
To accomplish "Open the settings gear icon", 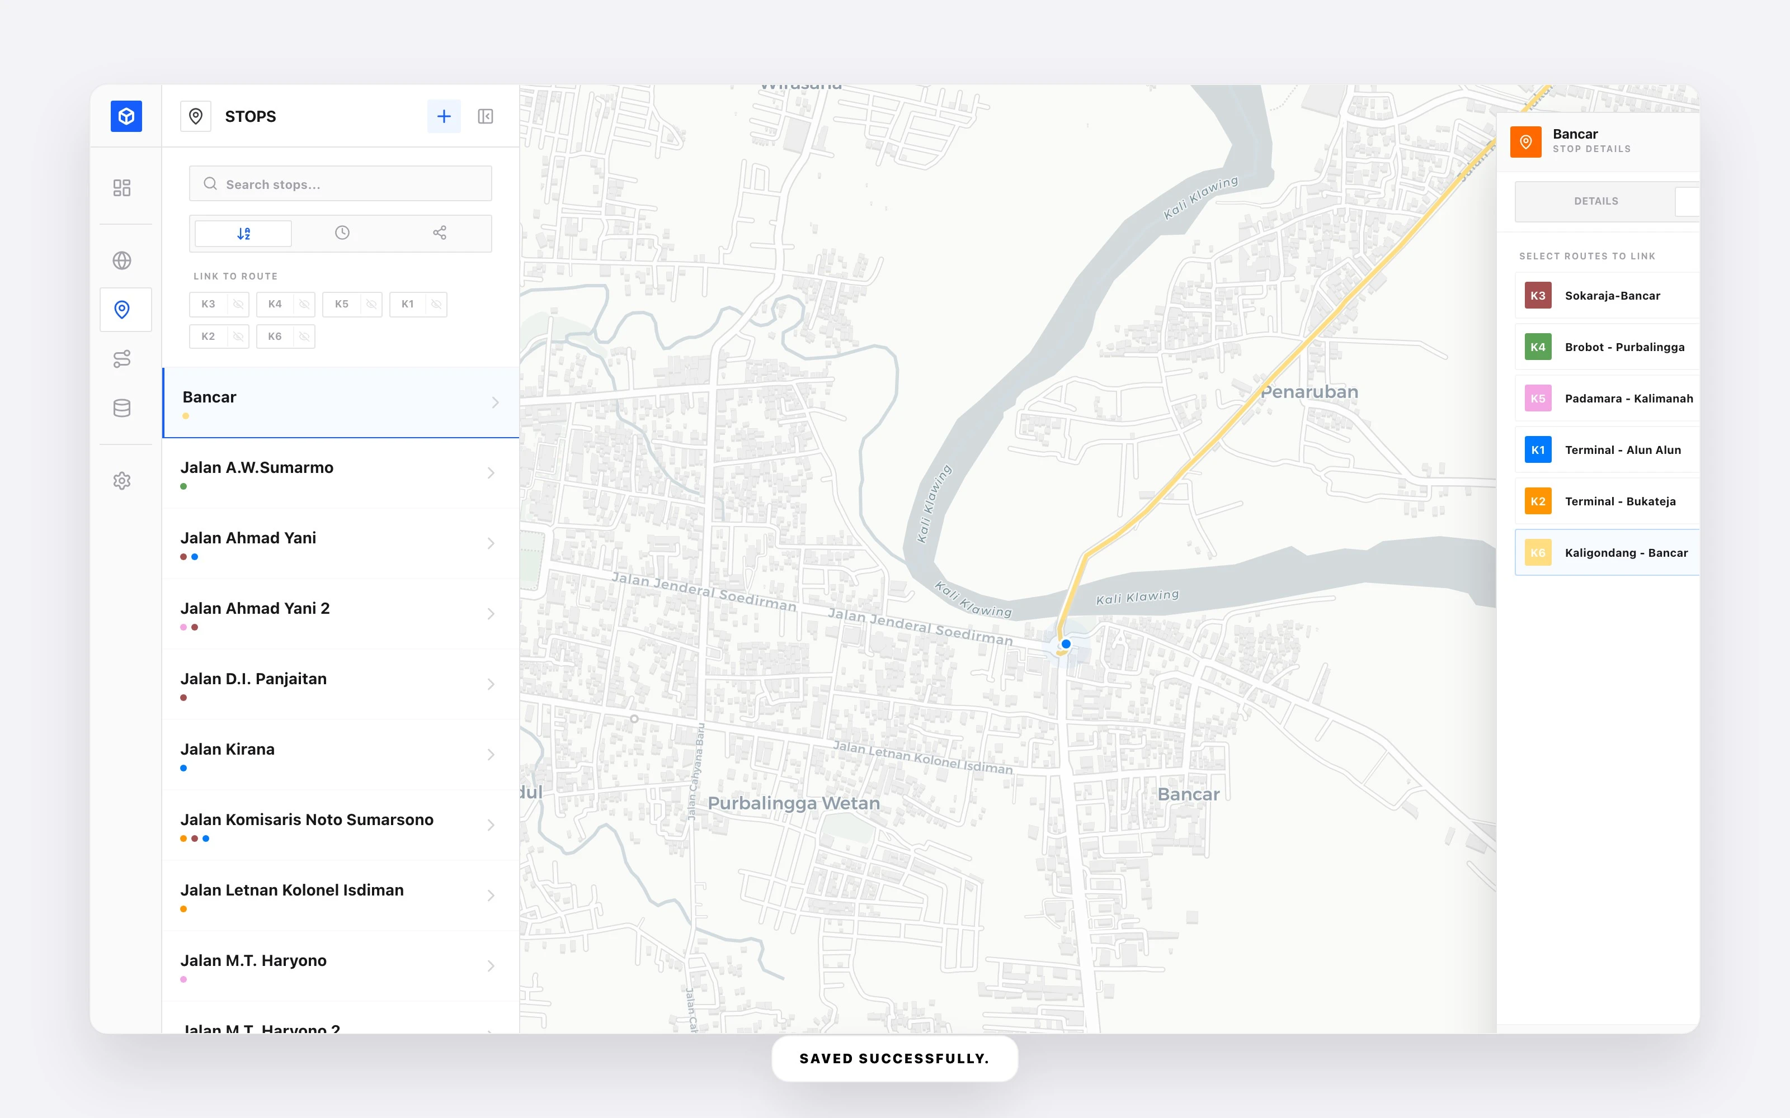I will pos(123,481).
